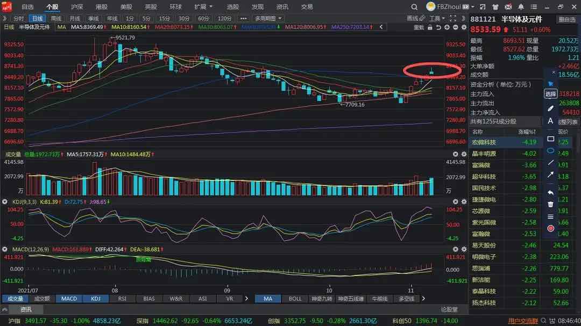The image size is (581, 326).
Task: Open the 港股 menu
Action: (x=101, y=6)
